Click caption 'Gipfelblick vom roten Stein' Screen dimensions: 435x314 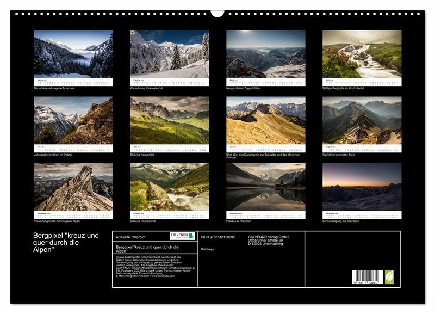tap(338, 155)
